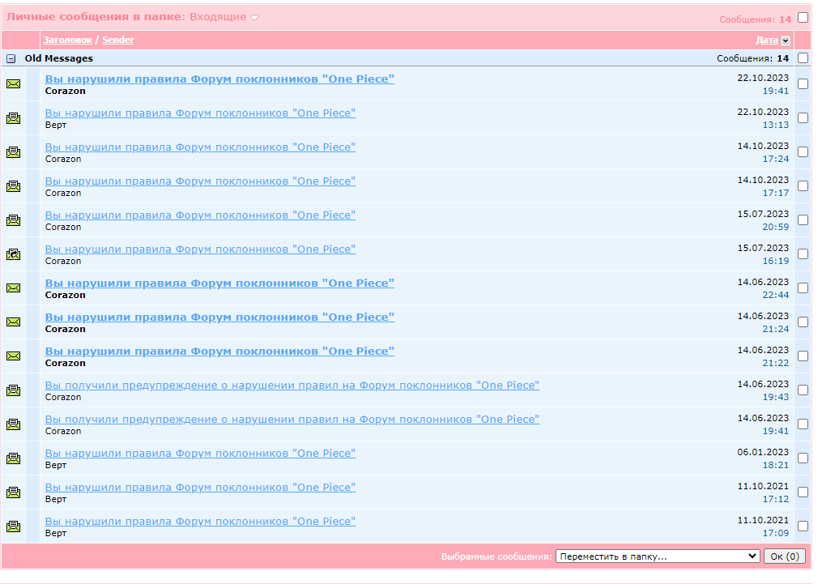The image size is (822, 584).
Task: Open unread message link dated 14.06.2023 21:22
Action: 219,352
